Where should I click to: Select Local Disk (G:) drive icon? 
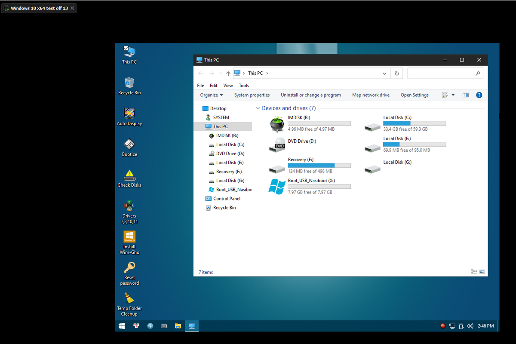[x=372, y=169]
